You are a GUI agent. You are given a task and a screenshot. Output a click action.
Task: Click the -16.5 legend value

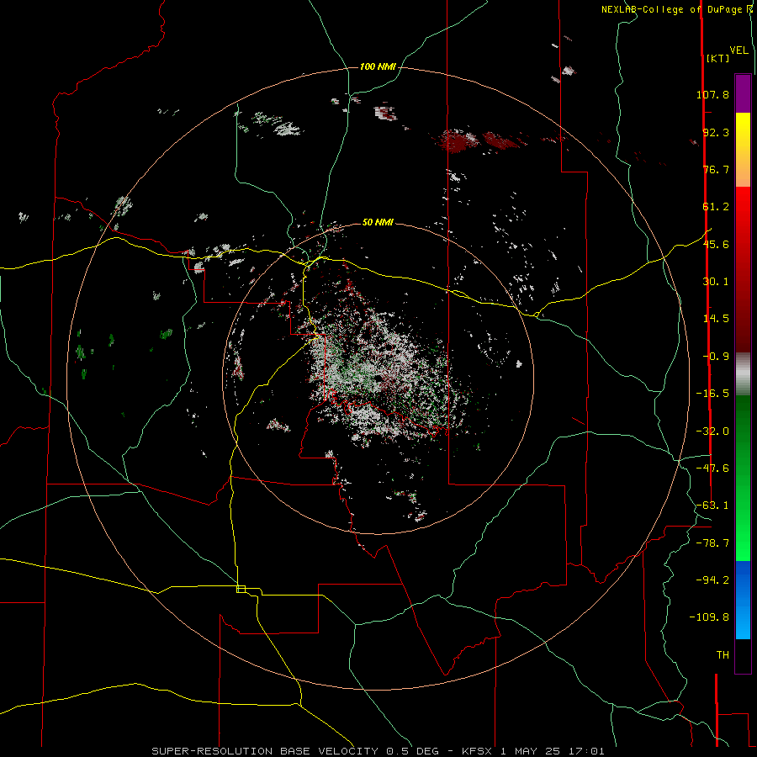712,394
